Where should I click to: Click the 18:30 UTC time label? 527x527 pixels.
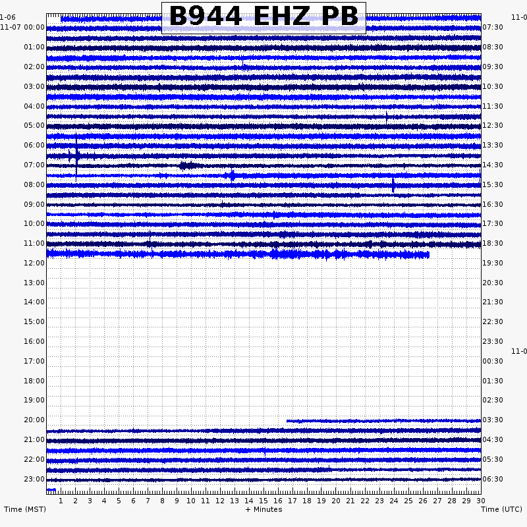click(x=493, y=243)
